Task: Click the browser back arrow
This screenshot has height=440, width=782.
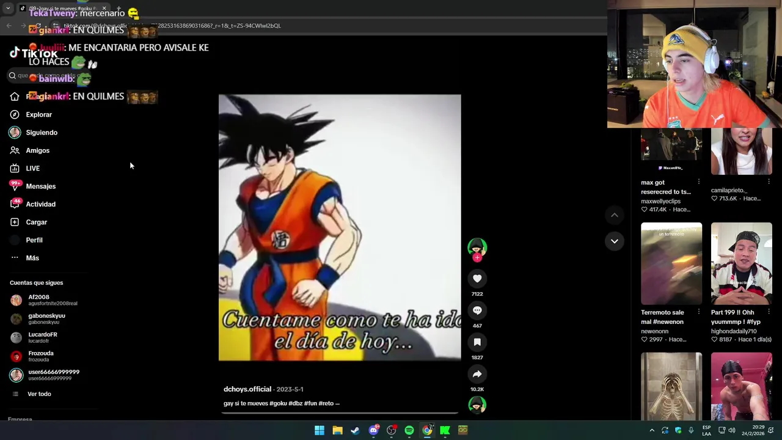Action: [x=9, y=26]
